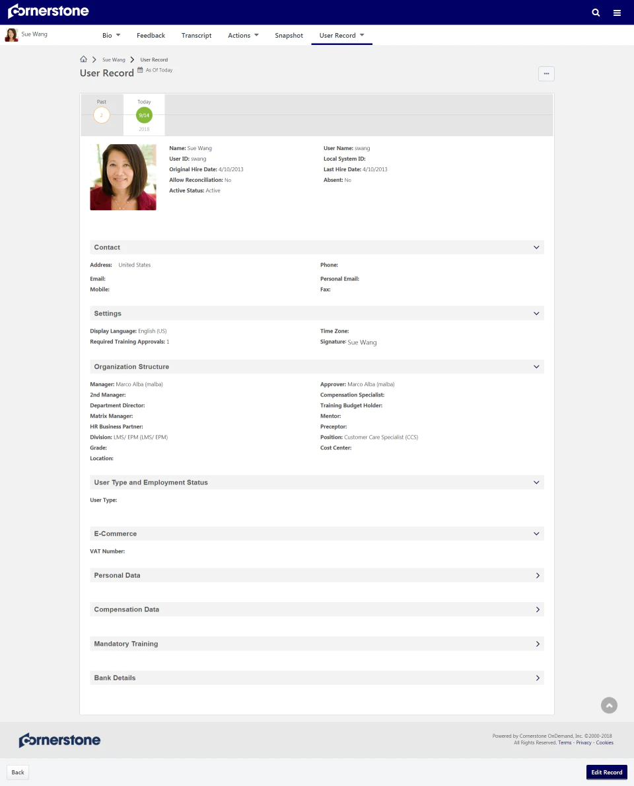Open the three-dot options button
The width and height of the screenshot is (634, 786).
[546, 73]
